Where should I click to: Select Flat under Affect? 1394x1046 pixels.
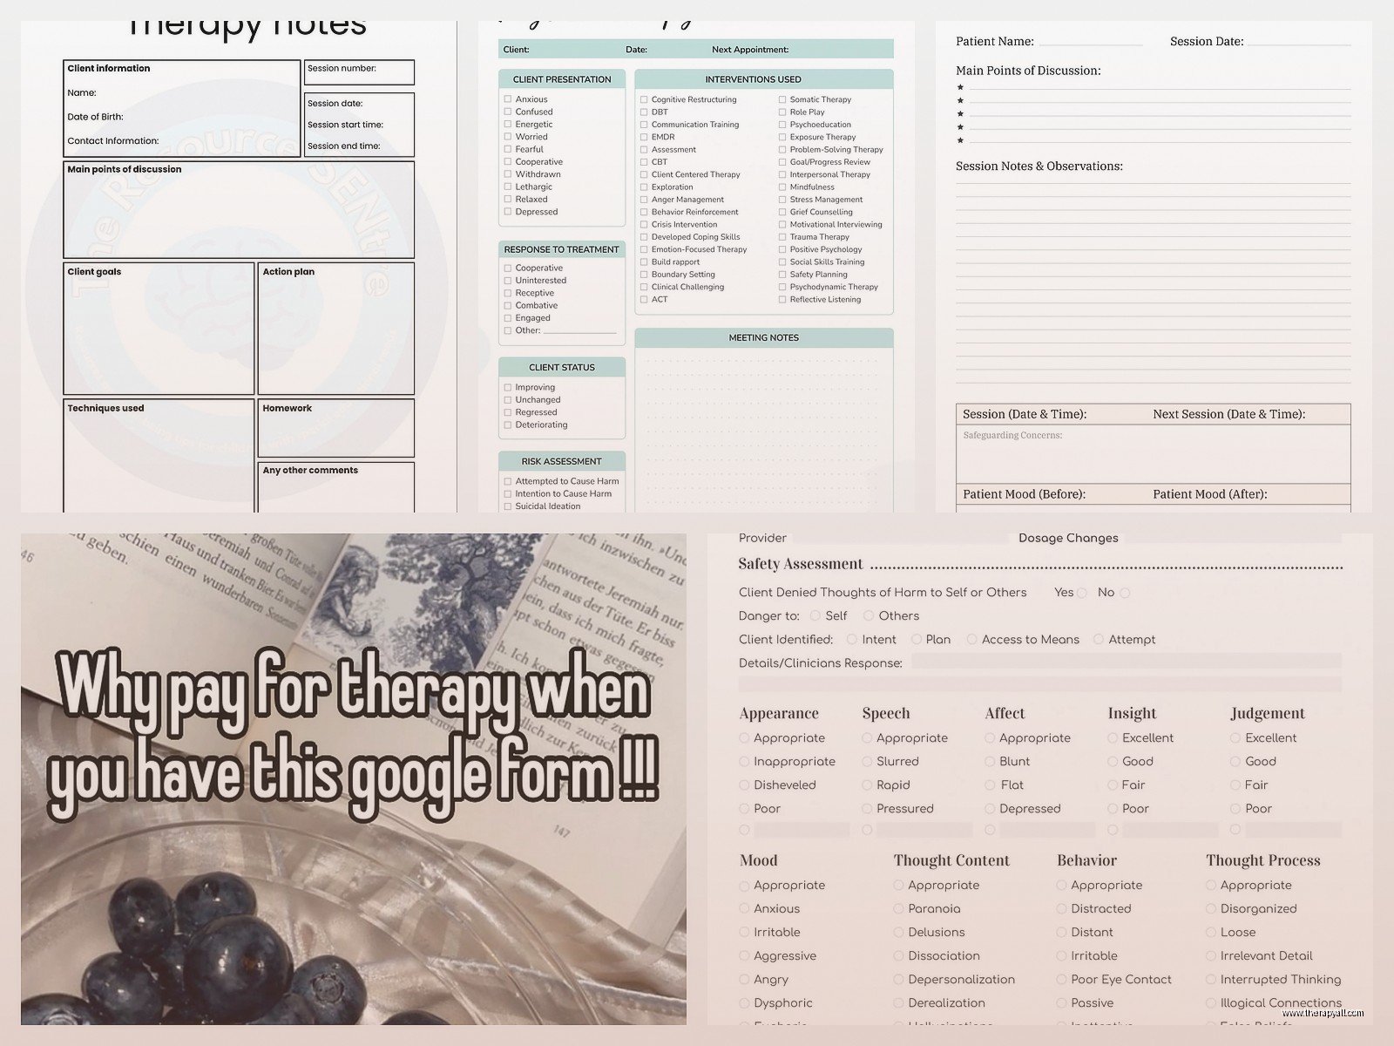[x=990, y=784]
